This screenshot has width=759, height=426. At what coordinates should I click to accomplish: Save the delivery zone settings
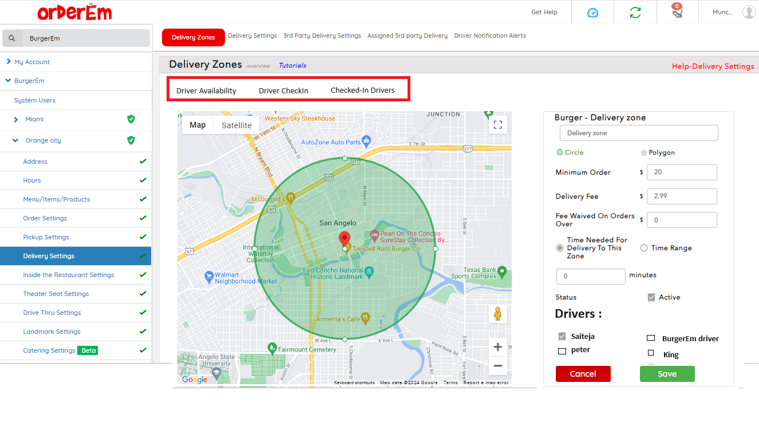coord(667,374)
